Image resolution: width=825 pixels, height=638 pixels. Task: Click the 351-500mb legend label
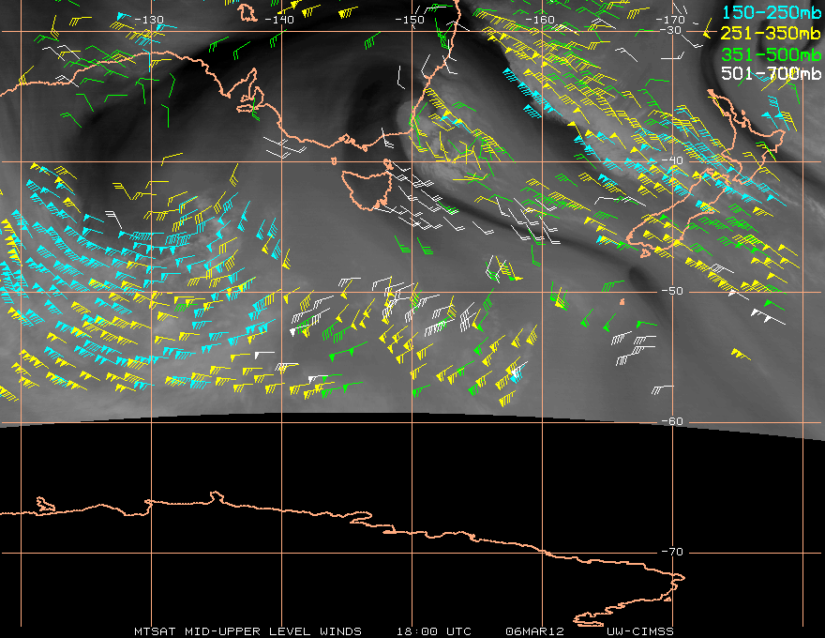coord(771,54)
